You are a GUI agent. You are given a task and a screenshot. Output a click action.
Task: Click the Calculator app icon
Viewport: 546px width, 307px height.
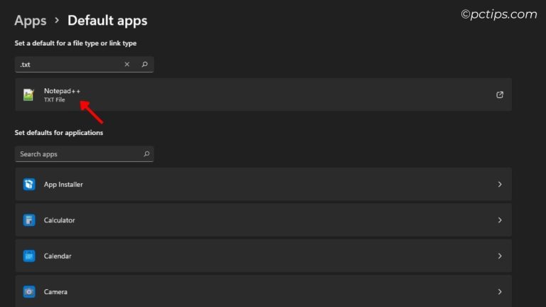tap(29, 220)
